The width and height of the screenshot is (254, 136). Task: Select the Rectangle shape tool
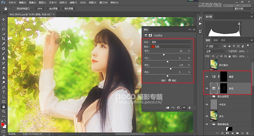[x=3, y=102]
